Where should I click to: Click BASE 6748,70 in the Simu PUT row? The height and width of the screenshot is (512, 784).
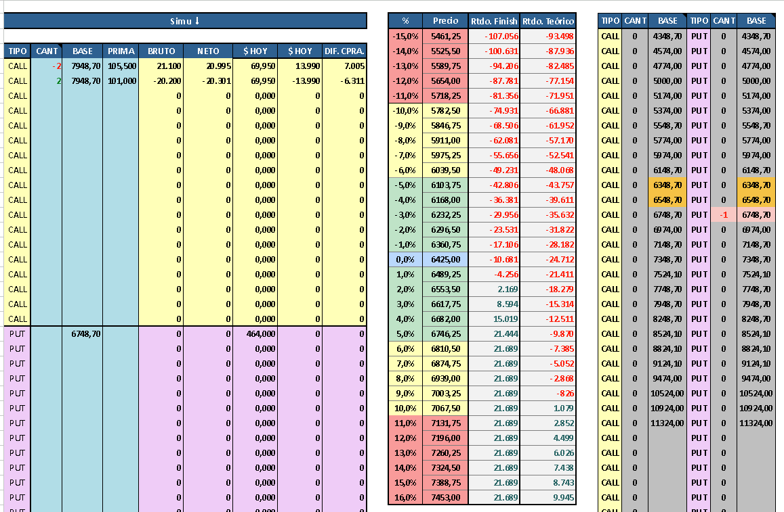pos(83,334)
